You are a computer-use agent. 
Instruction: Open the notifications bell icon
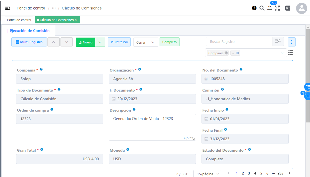click(x=269, y=8)
